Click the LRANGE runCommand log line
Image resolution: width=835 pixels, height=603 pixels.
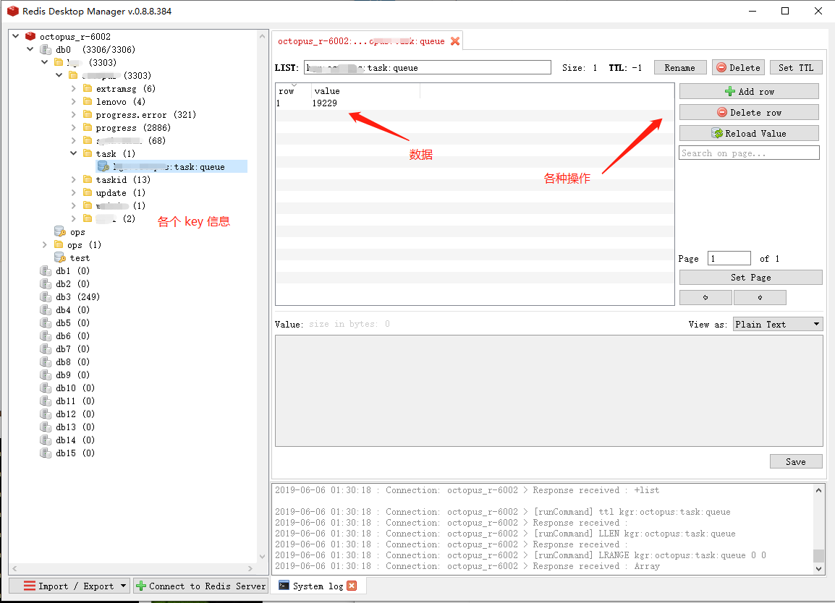[x=520, y=555]
